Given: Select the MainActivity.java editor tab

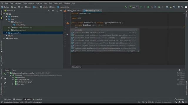Looking at the screenshot, I should click(x=92, y=10).
